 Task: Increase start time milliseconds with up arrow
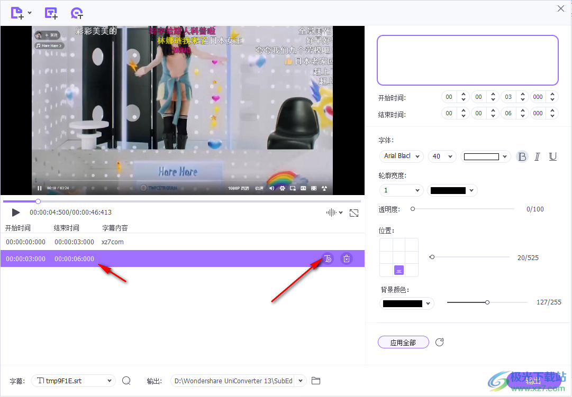(552, 94)
